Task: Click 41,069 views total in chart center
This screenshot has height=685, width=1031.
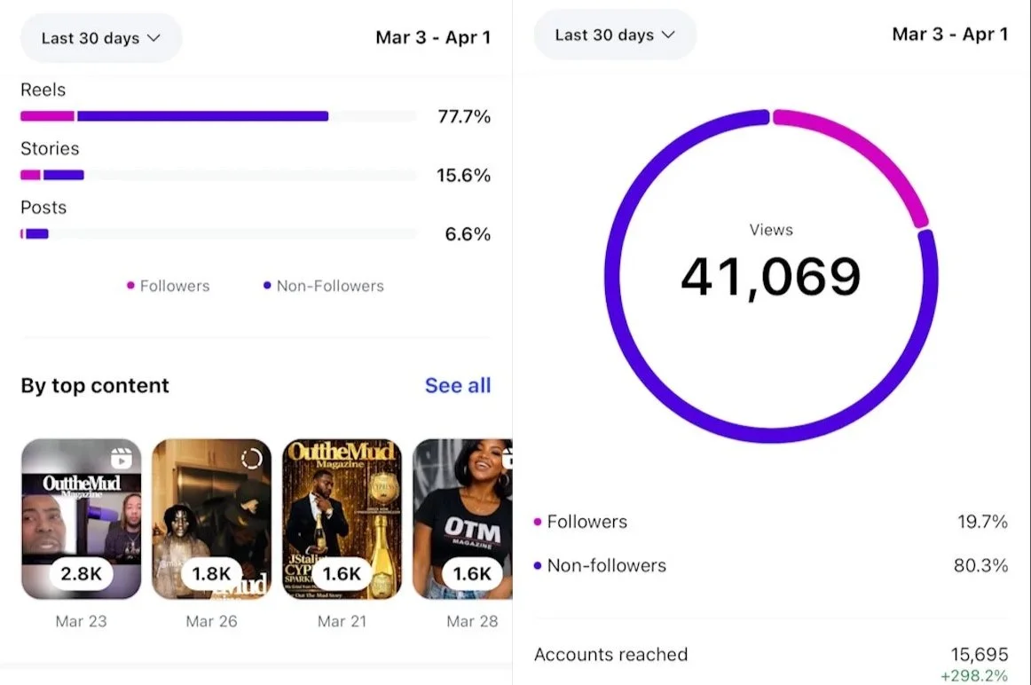Action: click(x=770, y=277)
